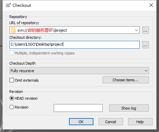This screenshot has width=159, height=132.
Task: Click the Cancel button
Action: click(x=111, y=122)
